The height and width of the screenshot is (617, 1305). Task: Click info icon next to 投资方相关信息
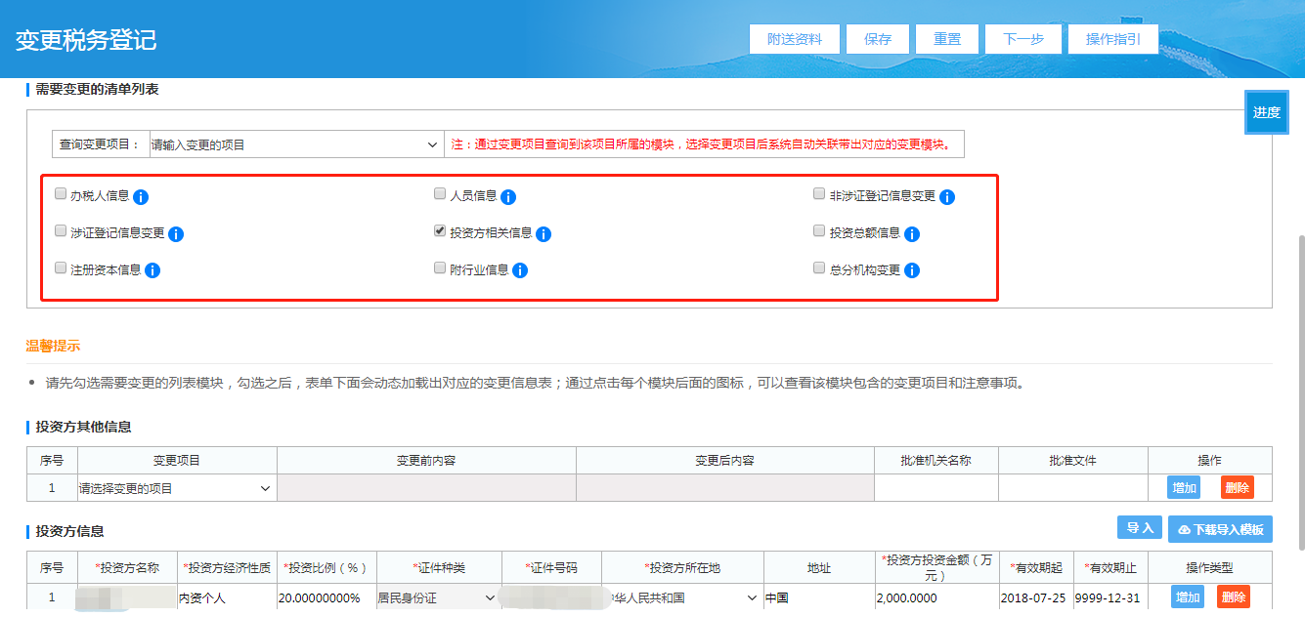[544, 234]
